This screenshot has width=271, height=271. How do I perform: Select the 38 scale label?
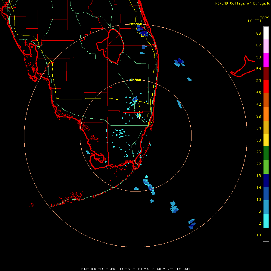click(x=259, y=116)
